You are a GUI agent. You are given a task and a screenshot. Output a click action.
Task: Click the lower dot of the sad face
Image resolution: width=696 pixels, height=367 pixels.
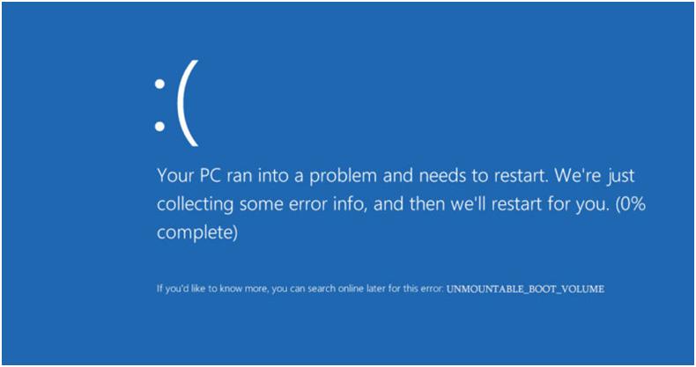coord(159,127)
